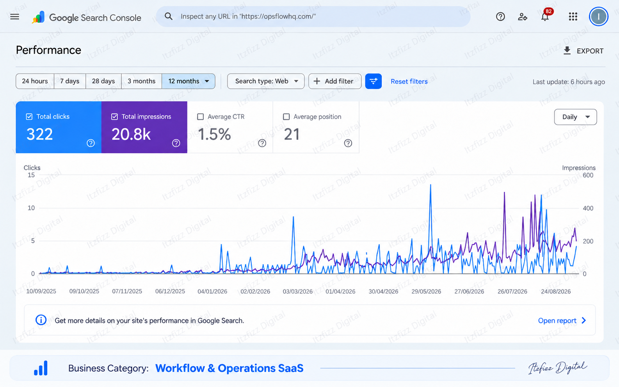Click the EXPORT button
Screen dimensions: 619x387
583,51
